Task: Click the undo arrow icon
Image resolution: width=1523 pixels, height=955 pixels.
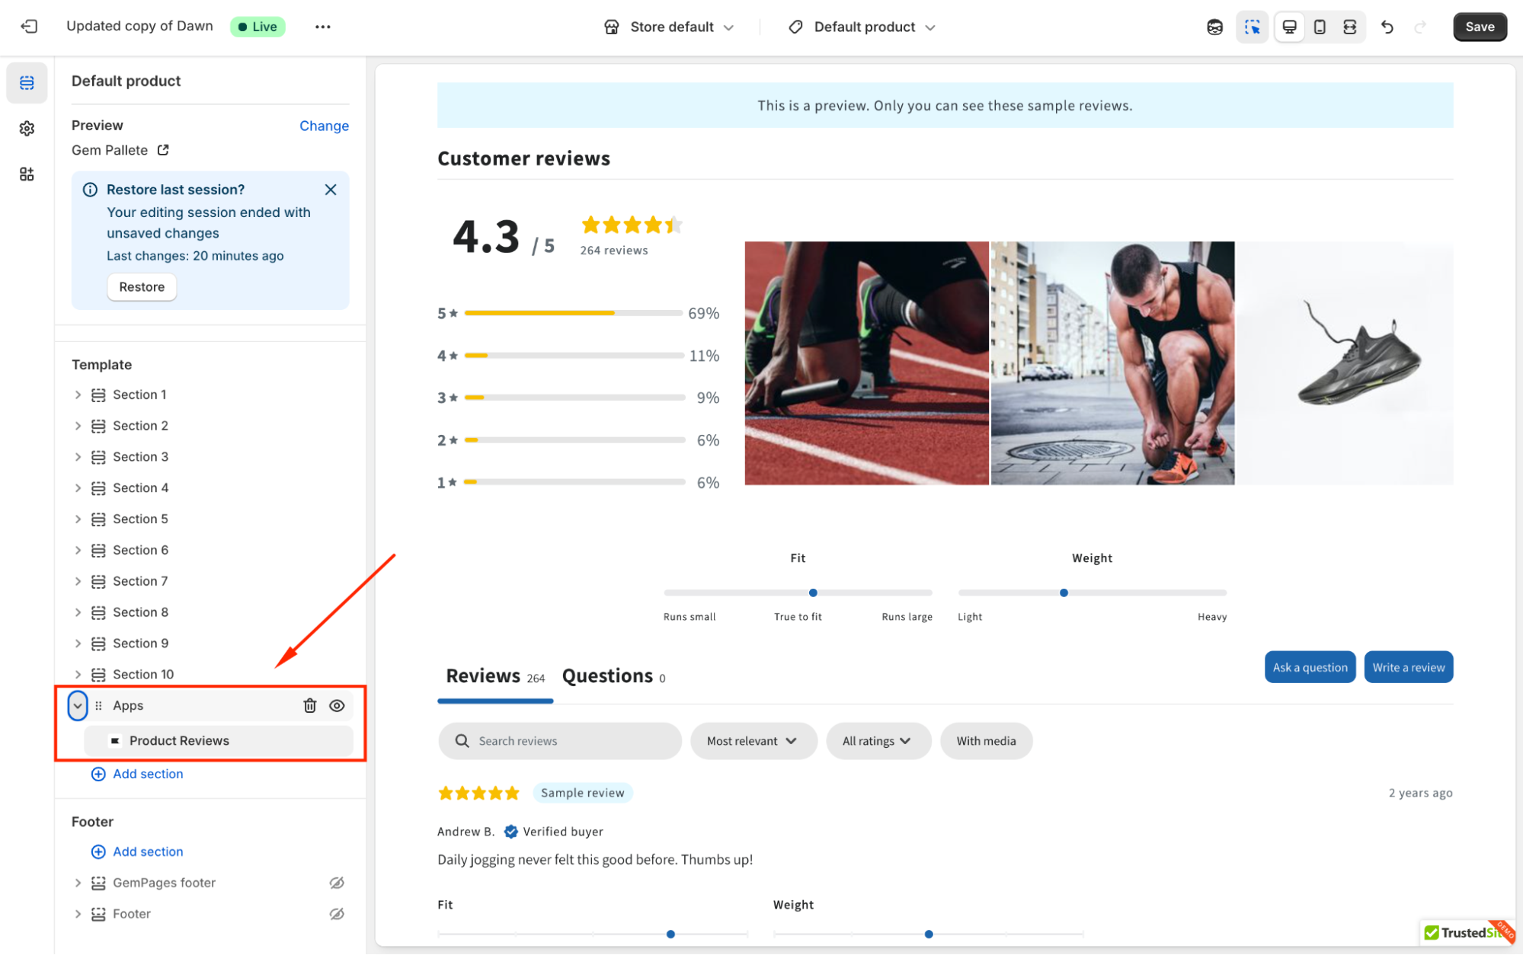Action: tap(1387, 27)
